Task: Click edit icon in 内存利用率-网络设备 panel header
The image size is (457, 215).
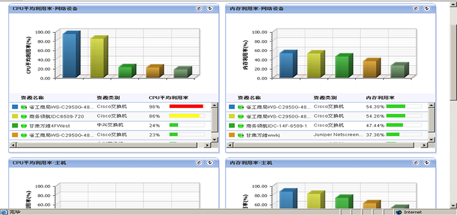Action: [x=416, y=9]
